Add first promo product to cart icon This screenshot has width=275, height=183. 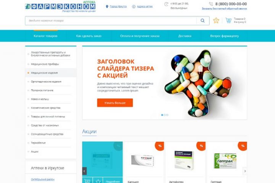pyautogui.click(x=87, y=181)
